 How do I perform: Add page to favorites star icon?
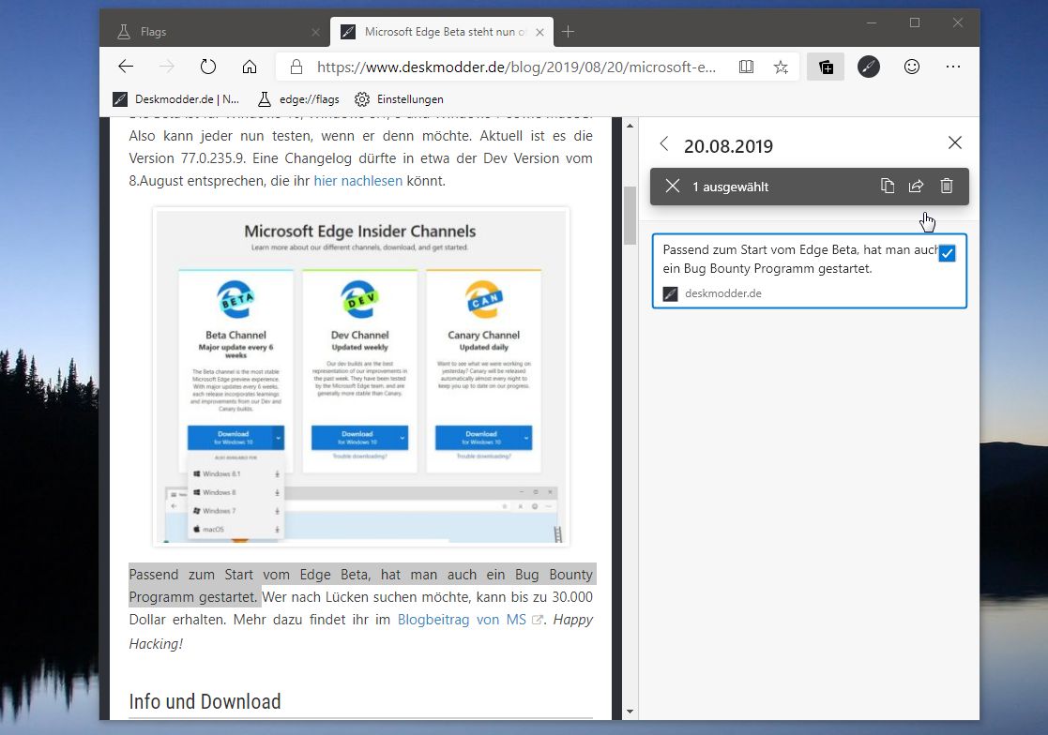(781, 66)
